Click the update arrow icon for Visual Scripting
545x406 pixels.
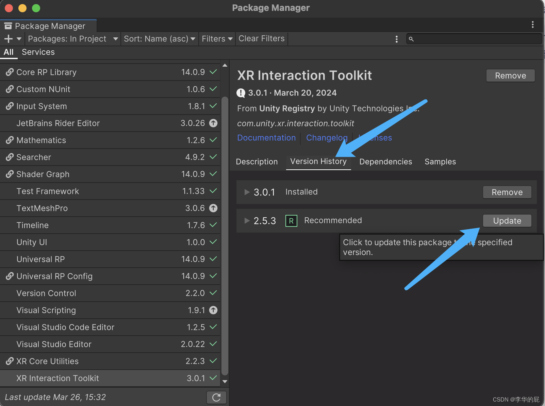click(x=213, y=310)
